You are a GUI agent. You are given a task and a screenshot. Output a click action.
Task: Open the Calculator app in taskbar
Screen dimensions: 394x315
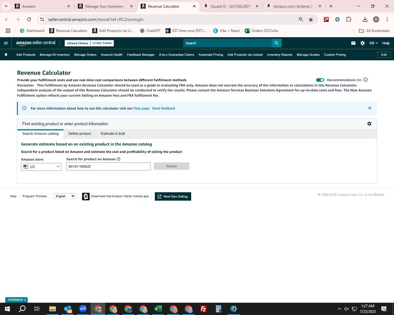pos(219,309)
